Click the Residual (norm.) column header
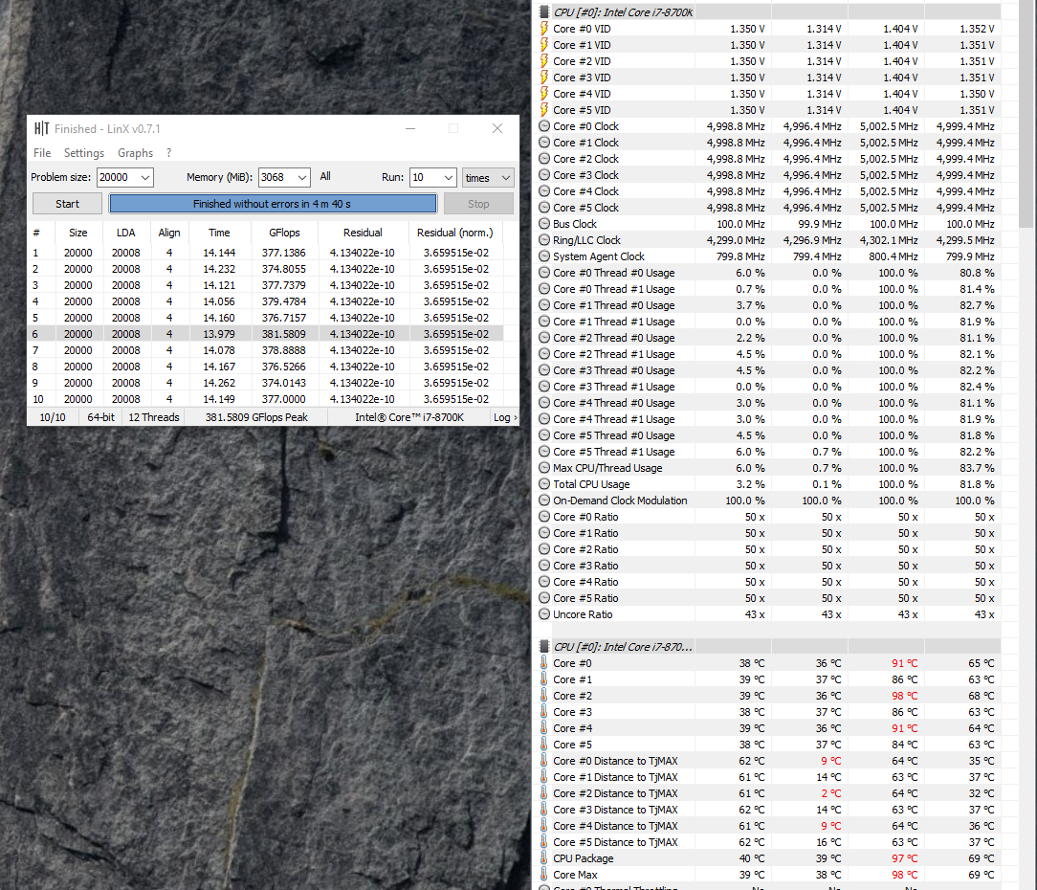Image resolution: width=1037 pixels, height=890 pixels. pos(455,233)
